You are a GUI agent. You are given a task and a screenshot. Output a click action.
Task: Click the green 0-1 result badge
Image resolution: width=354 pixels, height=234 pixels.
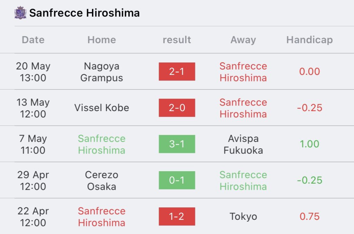coord(177,180)
